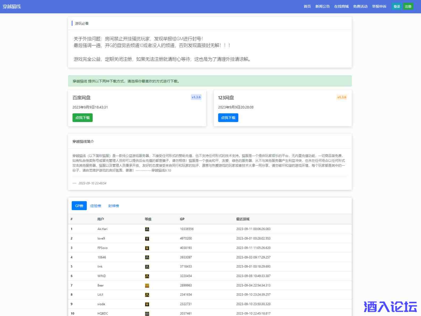Switch to the 经验榜 tab

[x=96, y=206]
